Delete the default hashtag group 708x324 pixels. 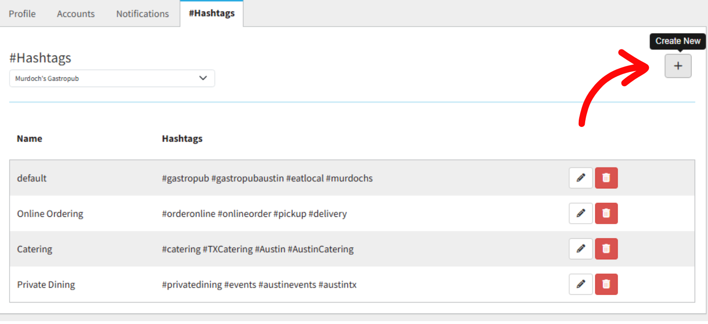[606, 178]
